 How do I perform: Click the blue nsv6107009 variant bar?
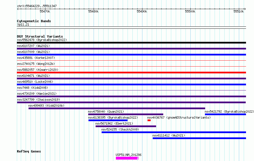pos(131,55)
